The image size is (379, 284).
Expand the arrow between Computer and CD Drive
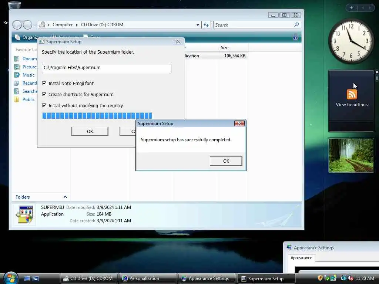click(x=77, y=25)
